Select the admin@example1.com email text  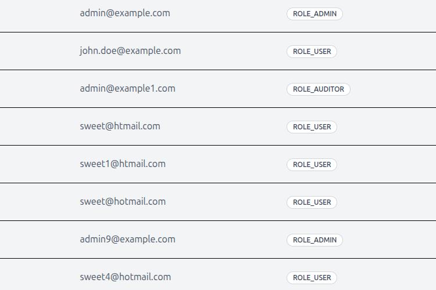click(x=128, y=89)
